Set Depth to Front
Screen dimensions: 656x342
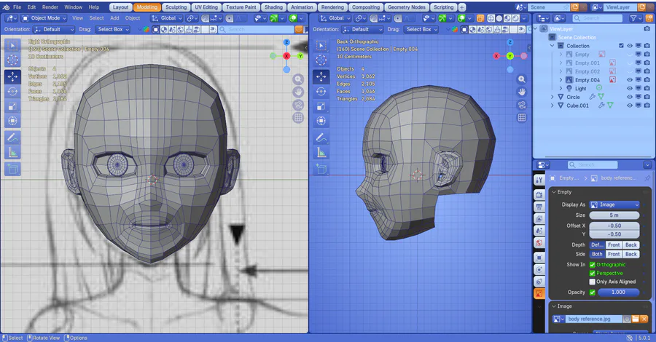614,245
